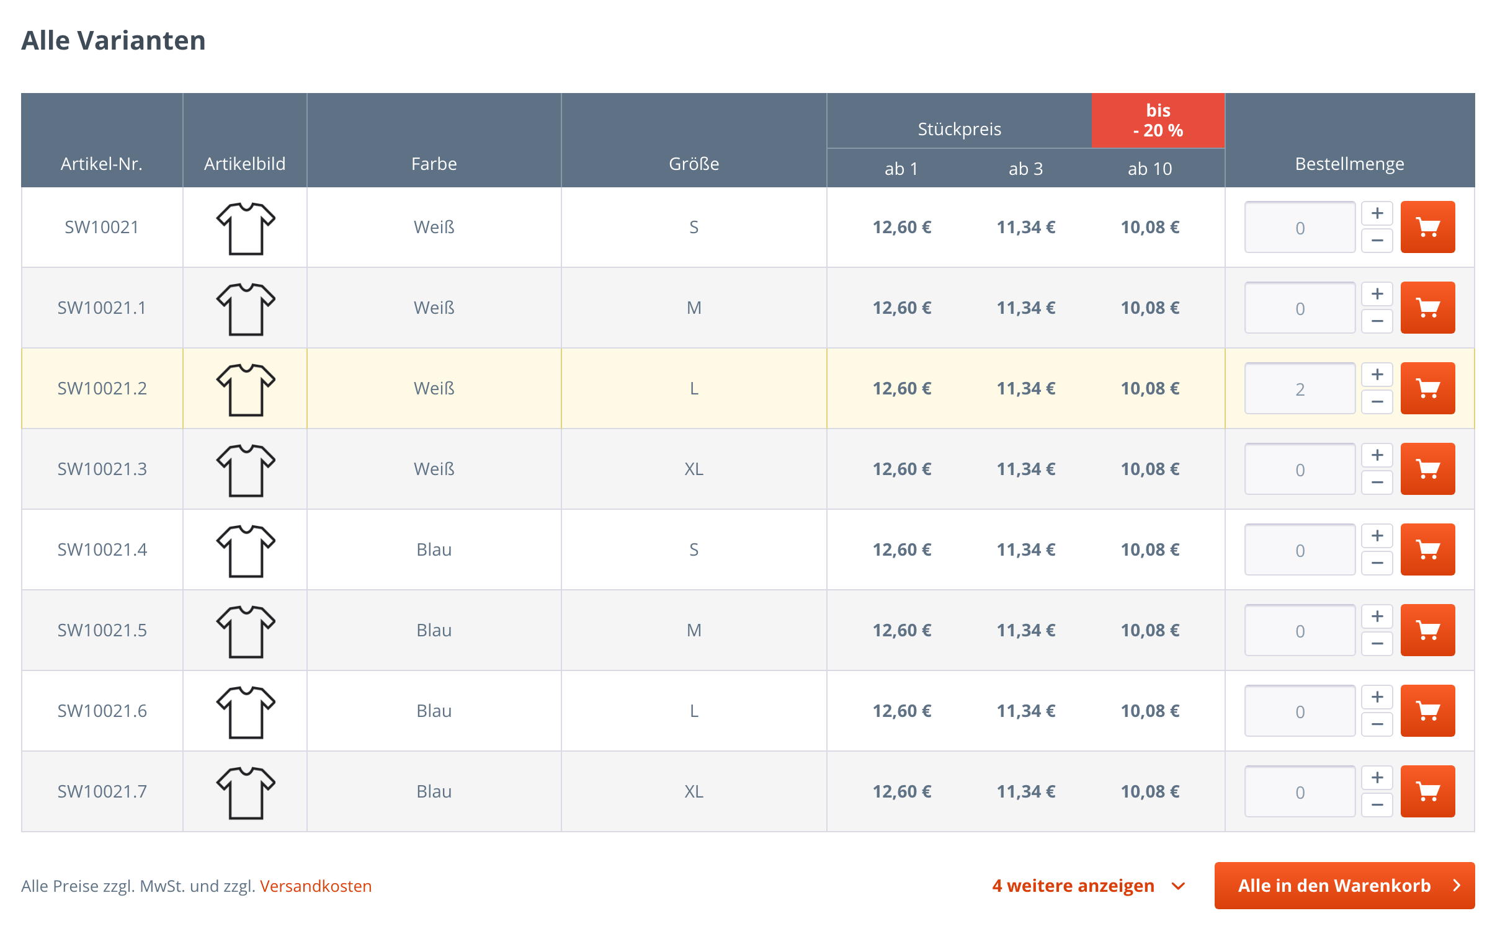Click plus stepper for SW10021.7
This screenshot has height=934, width=1500.
1377,778
